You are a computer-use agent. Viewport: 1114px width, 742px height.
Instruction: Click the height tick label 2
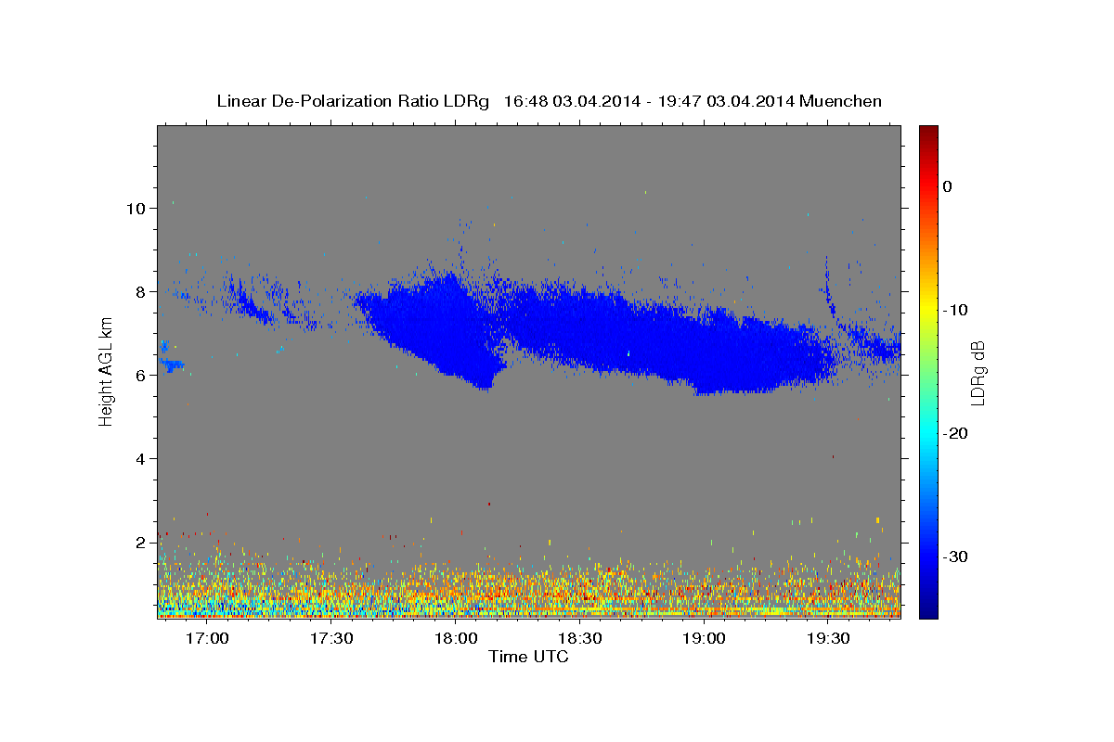click(141, 542)
